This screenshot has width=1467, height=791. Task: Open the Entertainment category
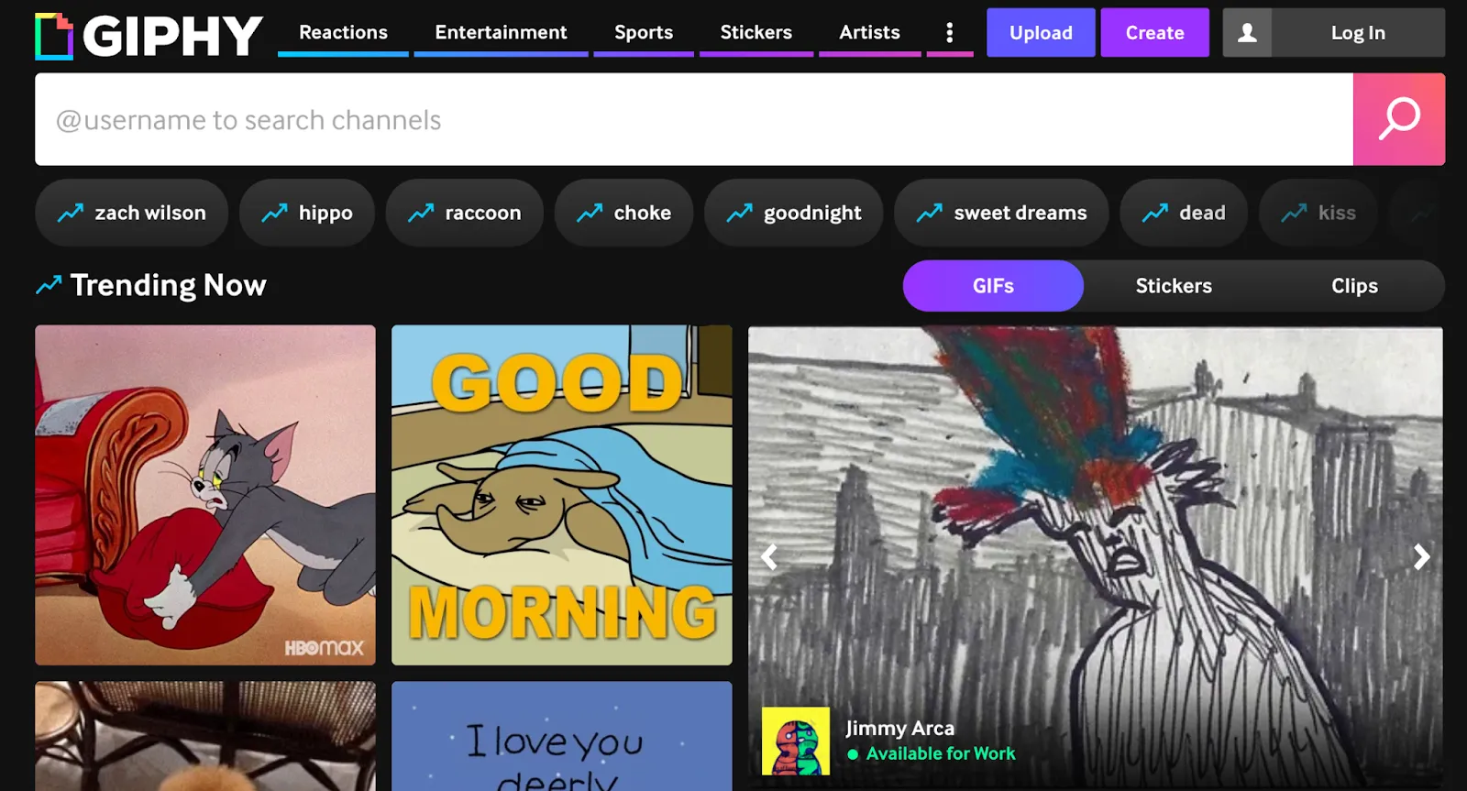(501, 33)
